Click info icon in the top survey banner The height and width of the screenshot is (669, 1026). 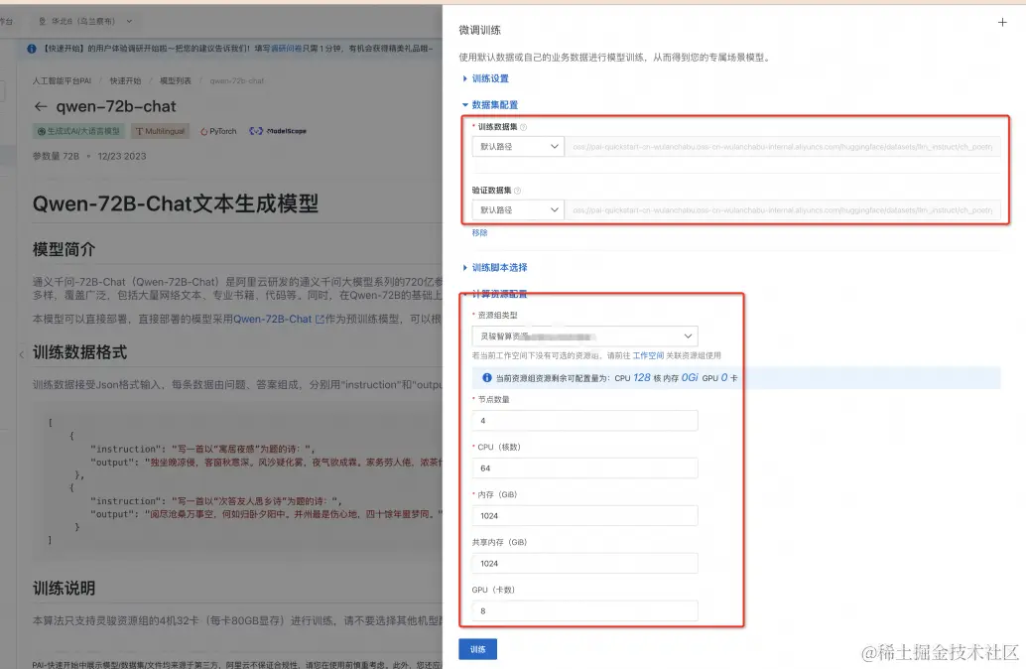point(32,49)
